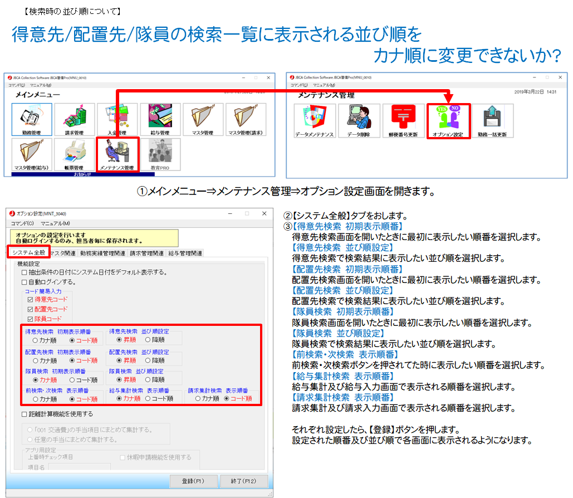The height and width of the screenshot is (498, 573).
Task: Click the 郵便番号更新 icon
Action: click(x=404, y=121)
